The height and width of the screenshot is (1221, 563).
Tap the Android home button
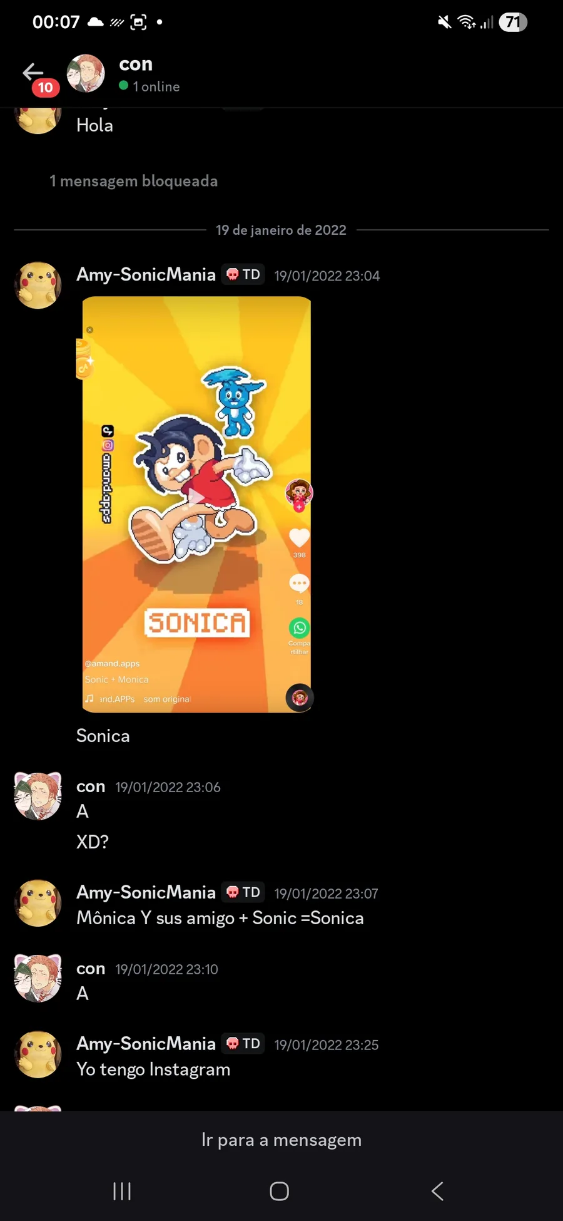[x=280, y=1191]
